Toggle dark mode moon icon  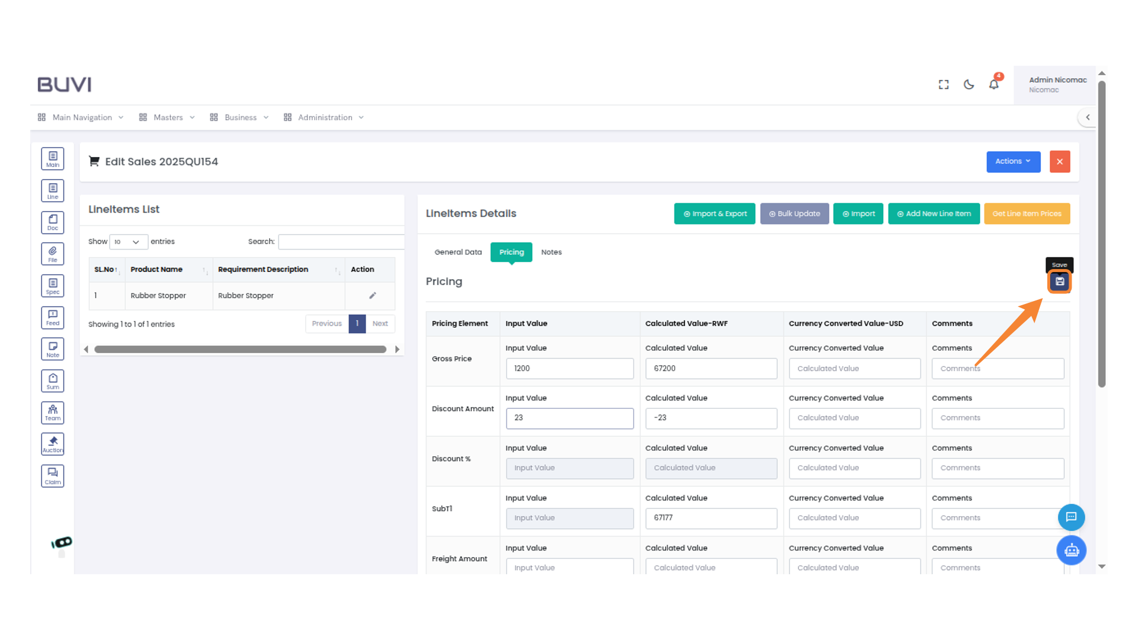968,84
